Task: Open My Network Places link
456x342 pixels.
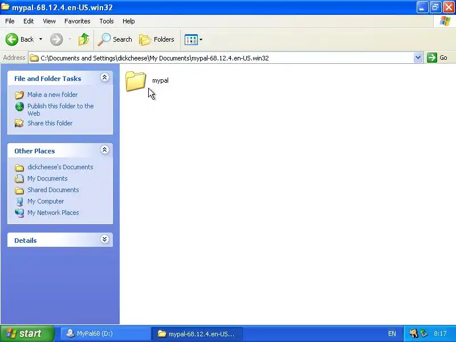Action: tap(53, 213)
